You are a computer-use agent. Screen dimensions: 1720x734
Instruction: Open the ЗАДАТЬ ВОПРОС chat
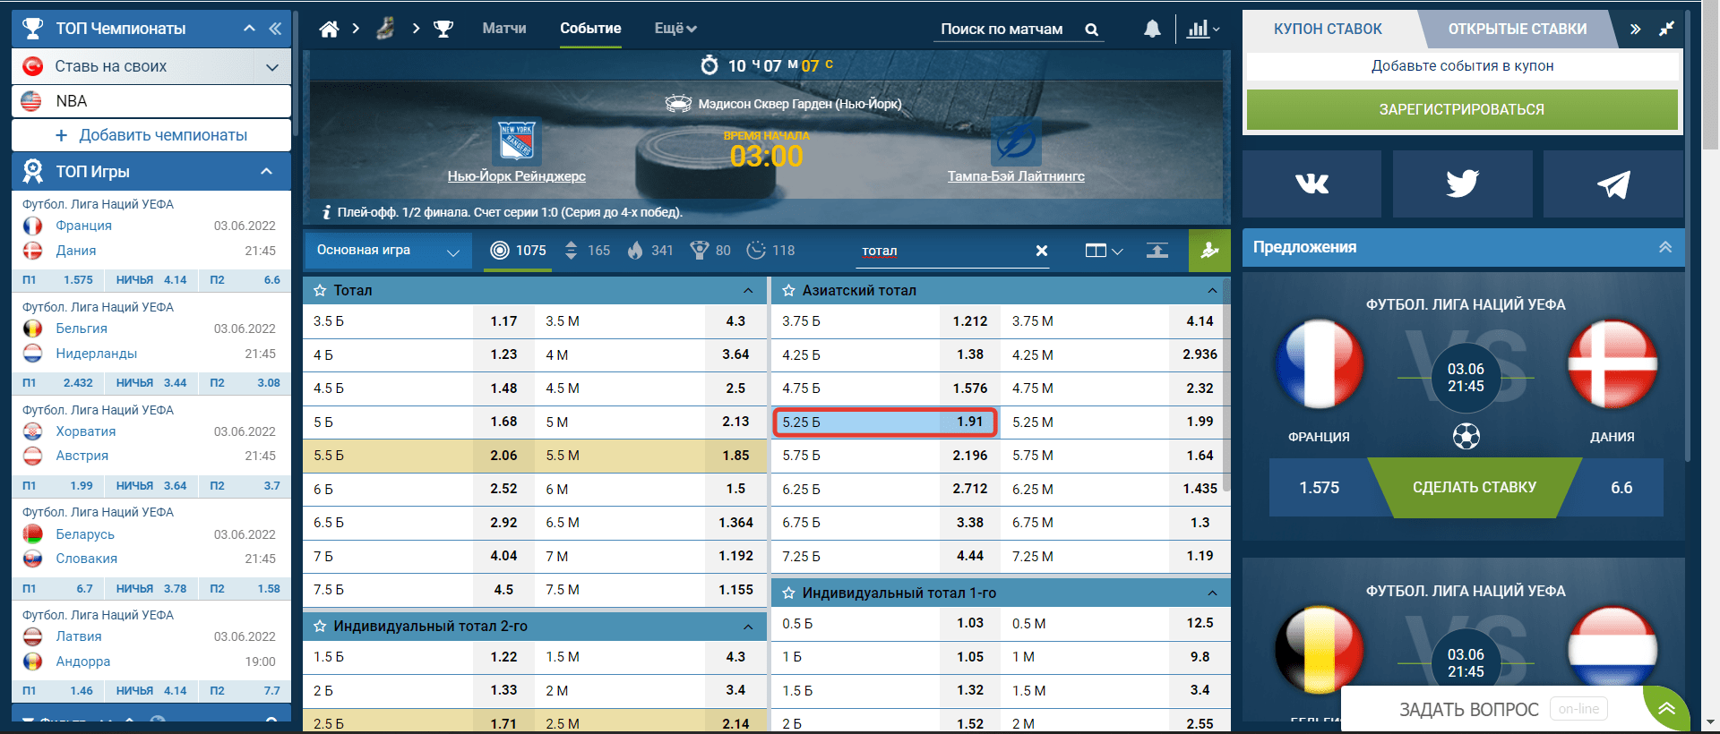(x=1469, y=710)
